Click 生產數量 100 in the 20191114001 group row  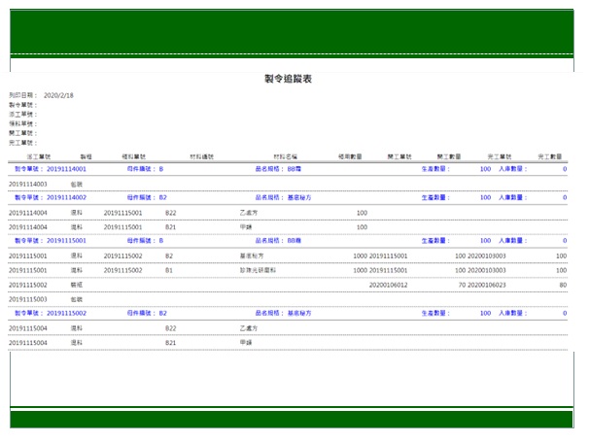[x=485, y=169]
